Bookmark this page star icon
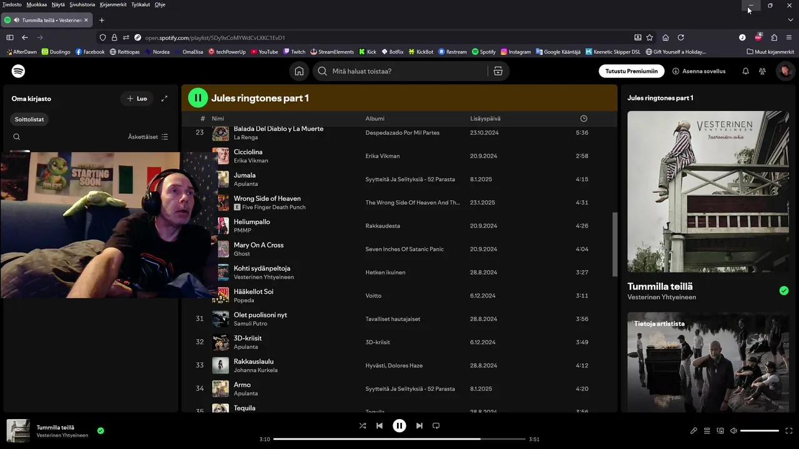799x449 pixels. point(650,37)
